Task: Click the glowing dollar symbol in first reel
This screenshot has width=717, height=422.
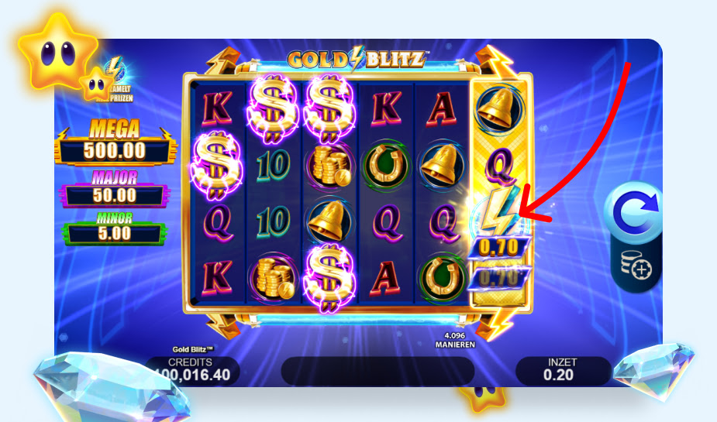Action: 215,166
